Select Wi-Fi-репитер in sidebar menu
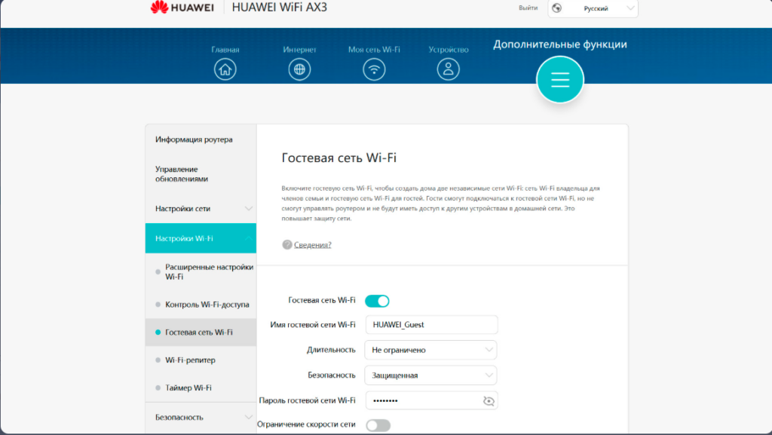Image resolution: width=772 pixels, height=435 pixels. (190, 360)
